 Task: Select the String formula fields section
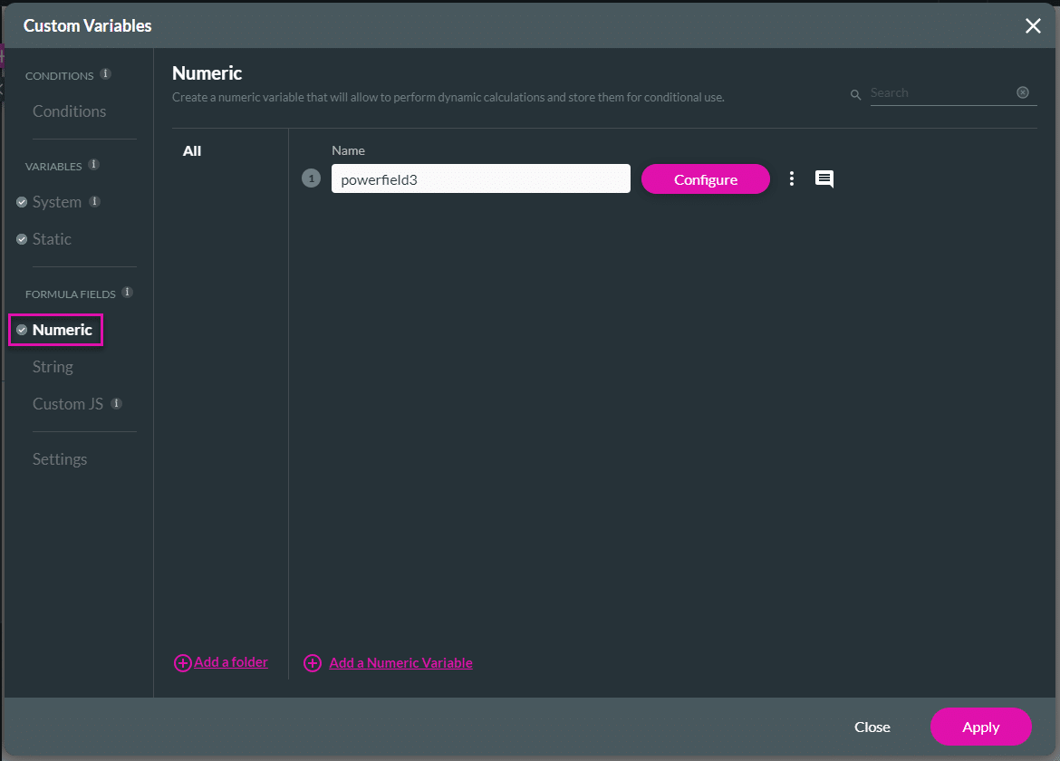pyautogui.click(x=52, y=367)
